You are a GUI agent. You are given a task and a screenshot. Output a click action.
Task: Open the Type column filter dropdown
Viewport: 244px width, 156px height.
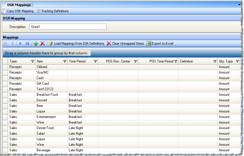point(32,61)
